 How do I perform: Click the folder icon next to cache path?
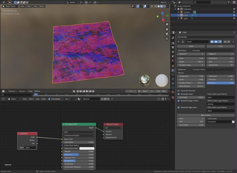pyautogui.click(x=233, y=121)
